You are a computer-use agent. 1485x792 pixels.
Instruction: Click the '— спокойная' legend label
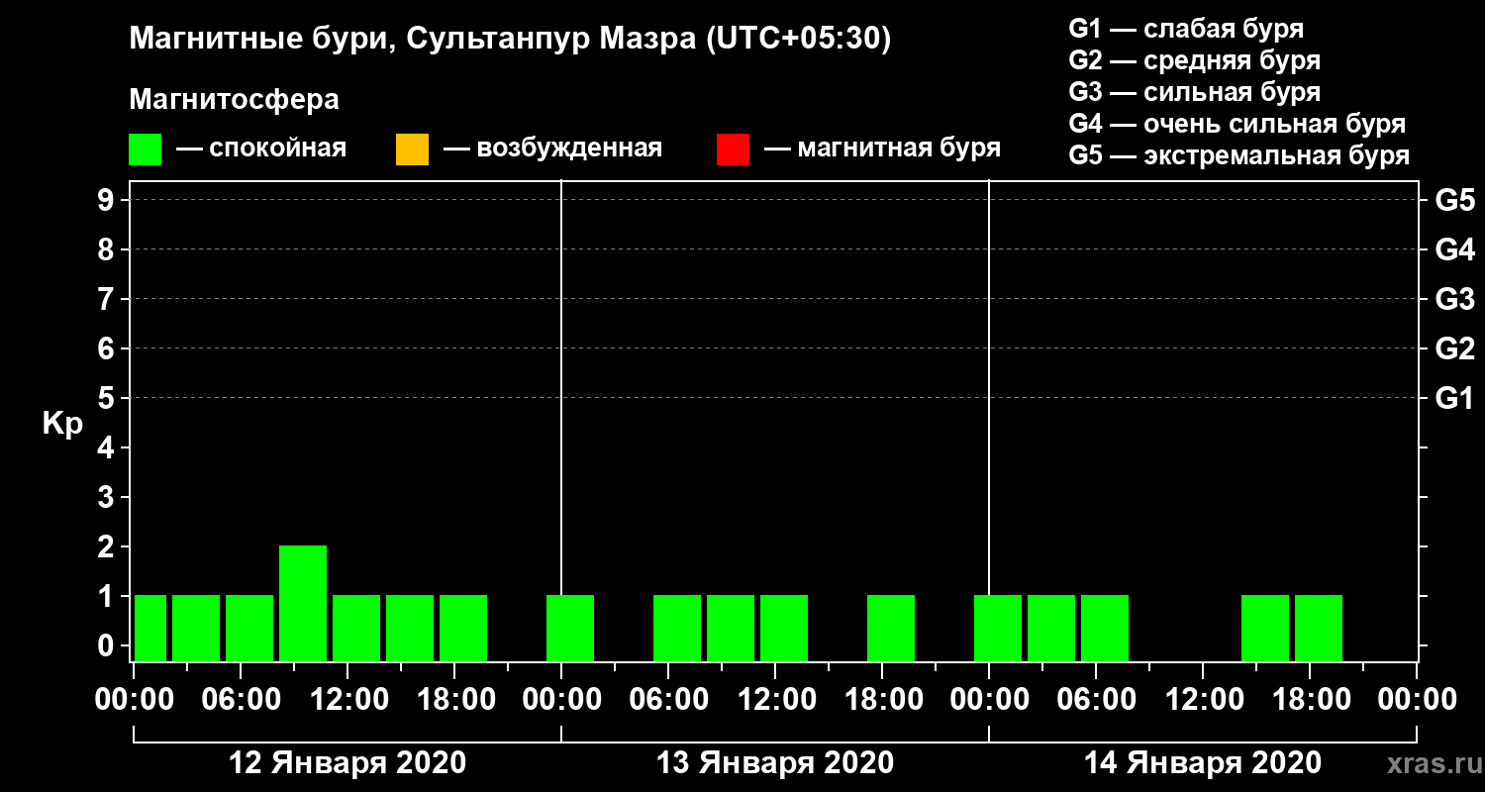[261, 149]
